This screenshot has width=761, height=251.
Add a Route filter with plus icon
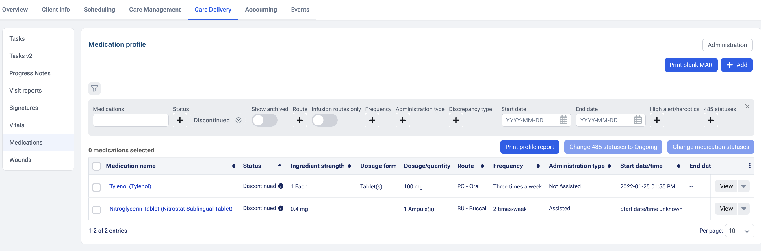[299, 120]
